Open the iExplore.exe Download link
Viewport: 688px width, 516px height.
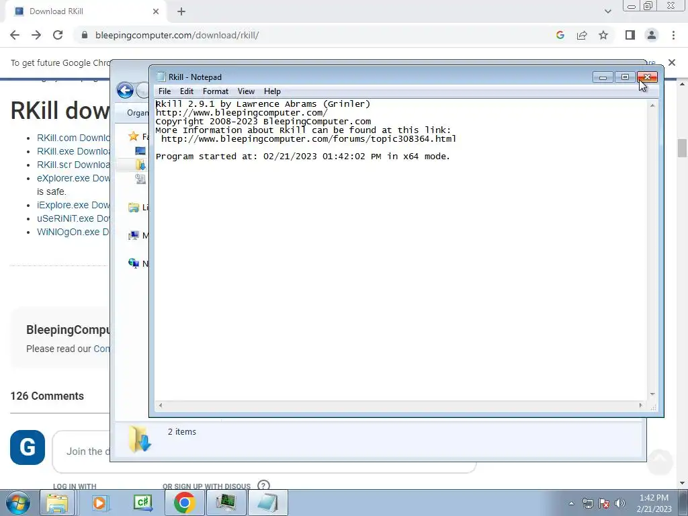pos(73,205)
